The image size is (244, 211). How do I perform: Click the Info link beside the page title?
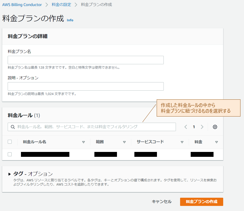tap(70, 20)
